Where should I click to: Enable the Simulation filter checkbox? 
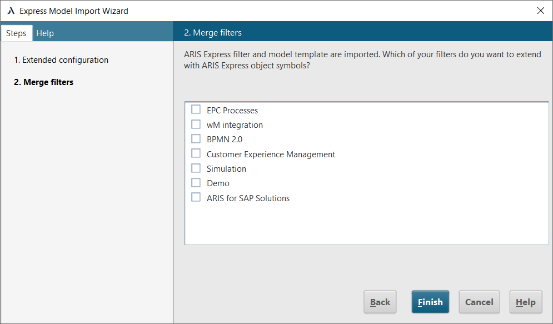pyautogui.click(x=196, y=168)
